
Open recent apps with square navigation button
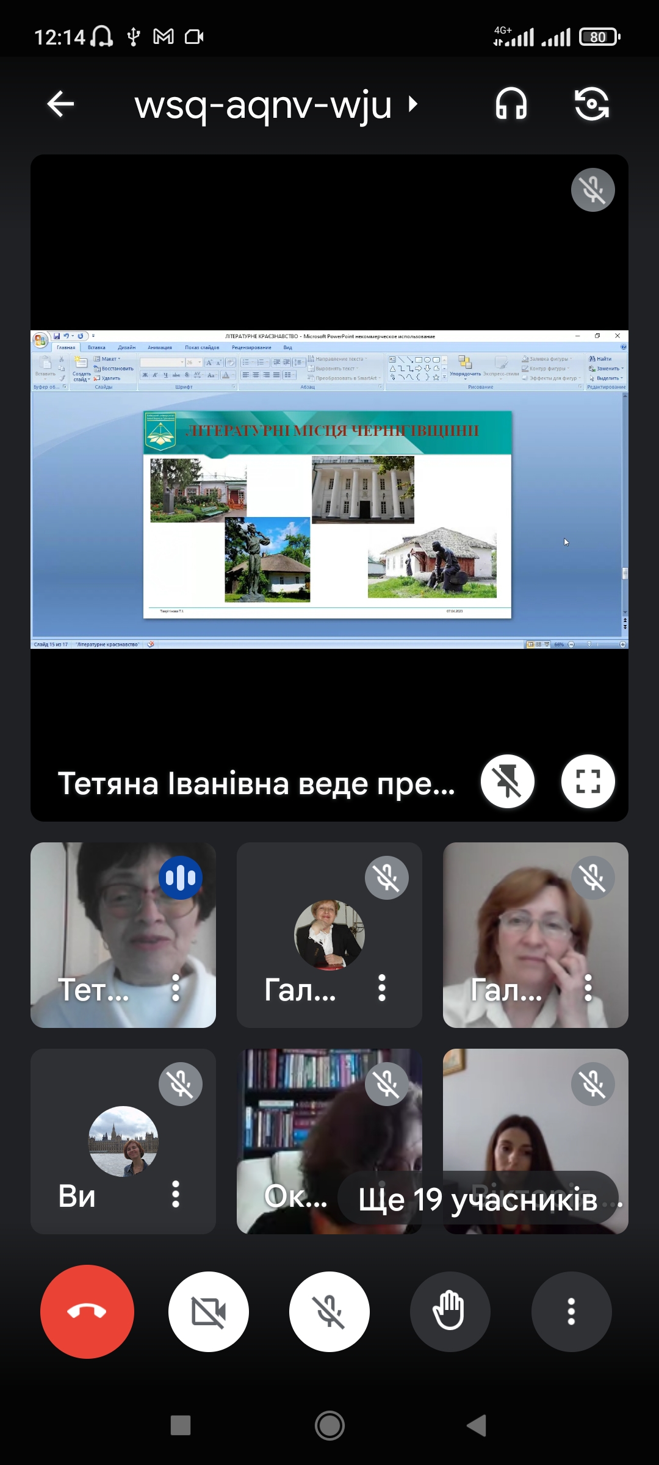[x=181, y=1426]
